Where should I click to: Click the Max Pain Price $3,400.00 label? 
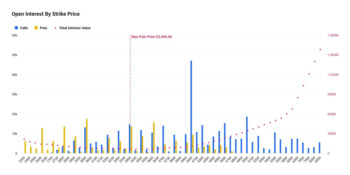pyautogui.click(x=151, y=37)
